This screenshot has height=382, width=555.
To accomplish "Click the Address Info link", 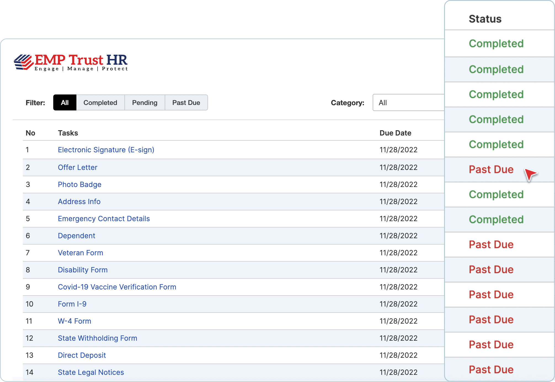I will (79, 202).
